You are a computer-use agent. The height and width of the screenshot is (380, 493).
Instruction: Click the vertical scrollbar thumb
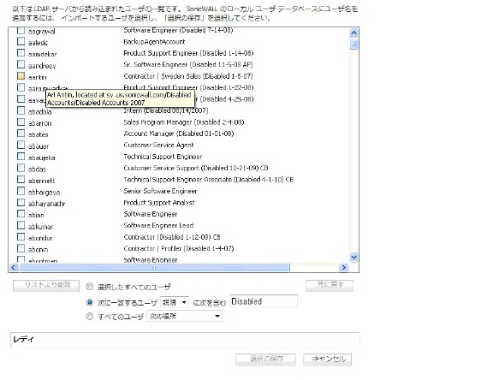click(353, 45)
